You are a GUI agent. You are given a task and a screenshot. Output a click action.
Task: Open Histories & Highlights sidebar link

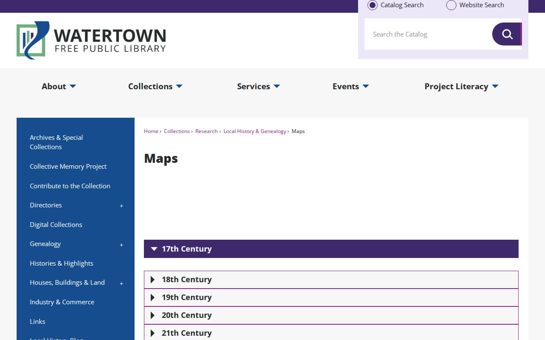point(61,263)
